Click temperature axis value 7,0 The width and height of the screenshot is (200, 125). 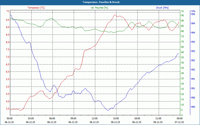8,57
